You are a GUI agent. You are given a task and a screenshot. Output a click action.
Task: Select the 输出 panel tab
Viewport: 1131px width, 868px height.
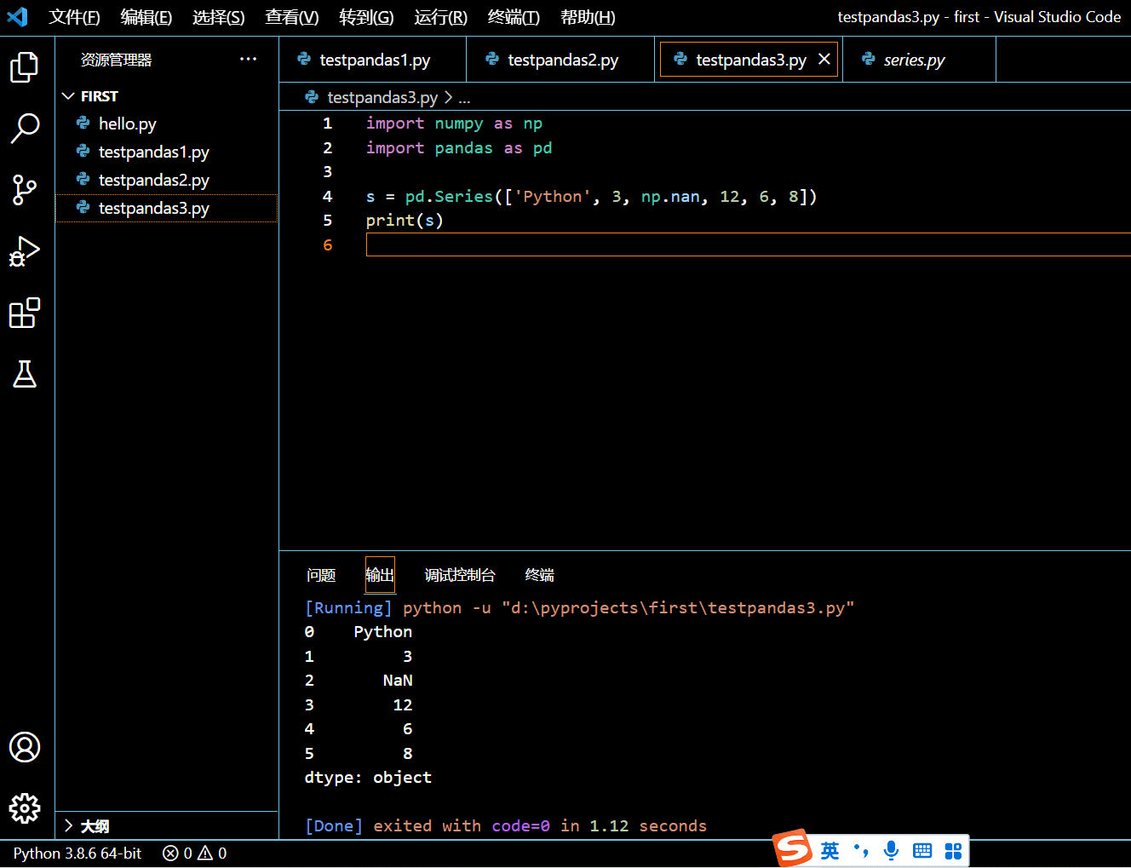380,575
